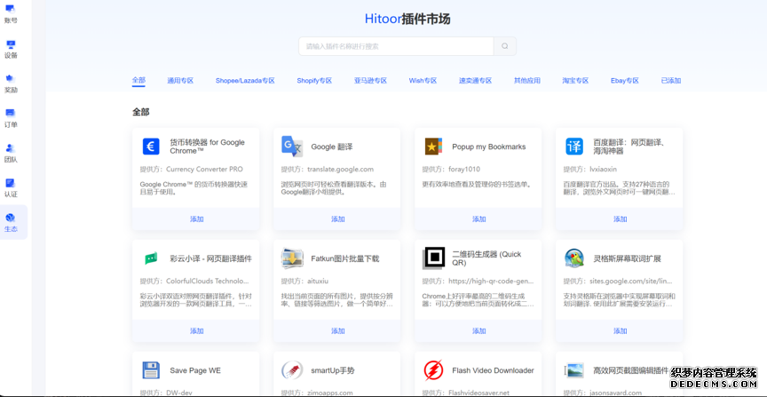Add the Fatkun图片批量下载 plugin
This screenshot has height=397, width=767.
[x=337, y=331]
